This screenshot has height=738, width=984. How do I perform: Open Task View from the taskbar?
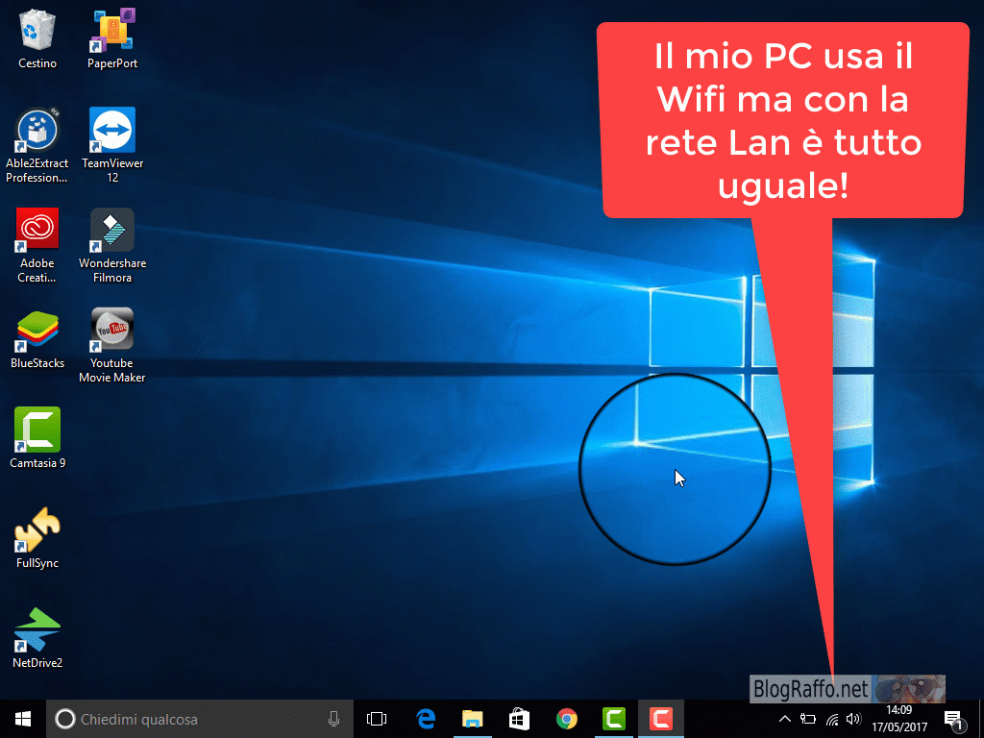377,719
